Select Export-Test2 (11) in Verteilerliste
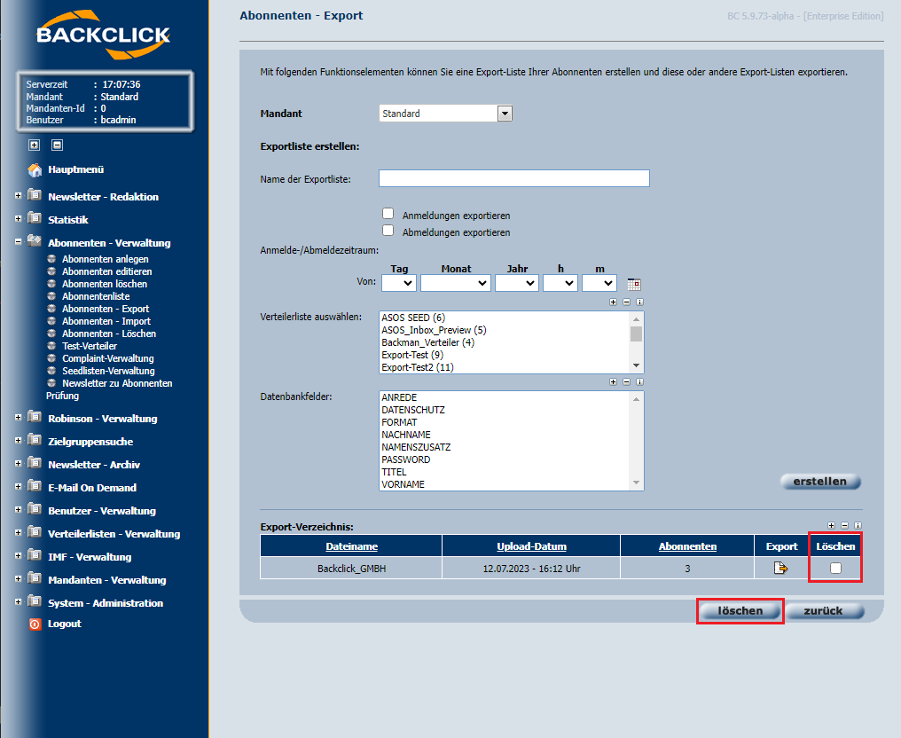The width and height of the screenshot is (901, 738). (x=505, y=367)
